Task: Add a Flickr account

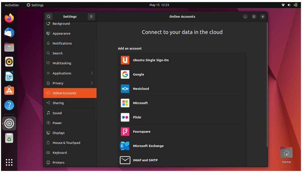Action: 182,117
